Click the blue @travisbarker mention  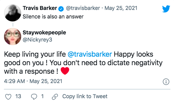[90, 54]
